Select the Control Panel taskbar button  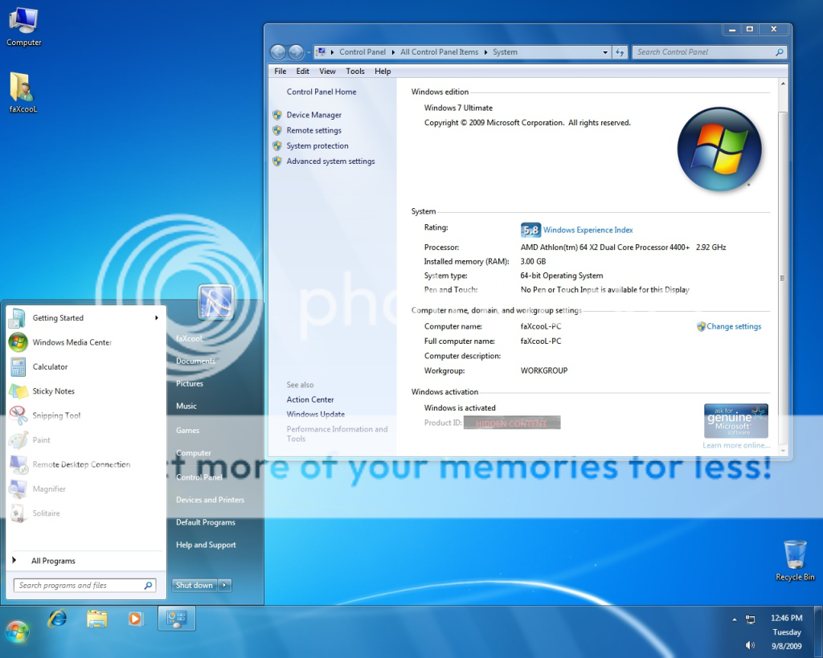coord(176,619)
